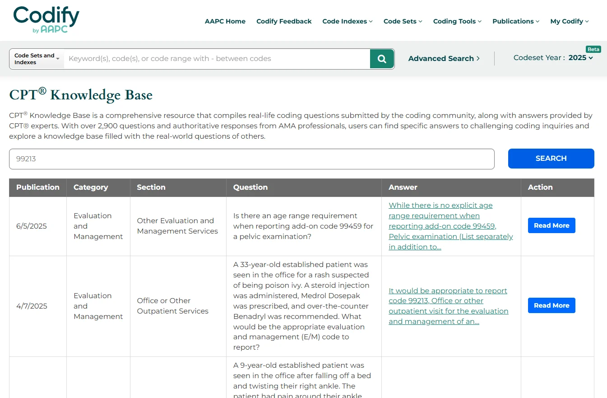The image size is (607, 398).
Task: Open Advanced Search
Action: tap(444, 58)
